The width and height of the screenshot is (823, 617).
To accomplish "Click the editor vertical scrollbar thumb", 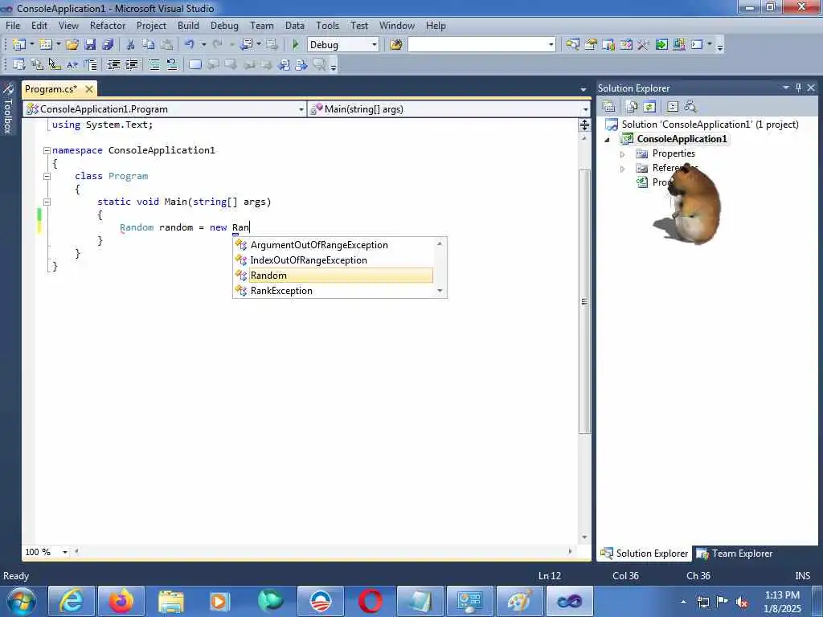I will tap(585, 302).
